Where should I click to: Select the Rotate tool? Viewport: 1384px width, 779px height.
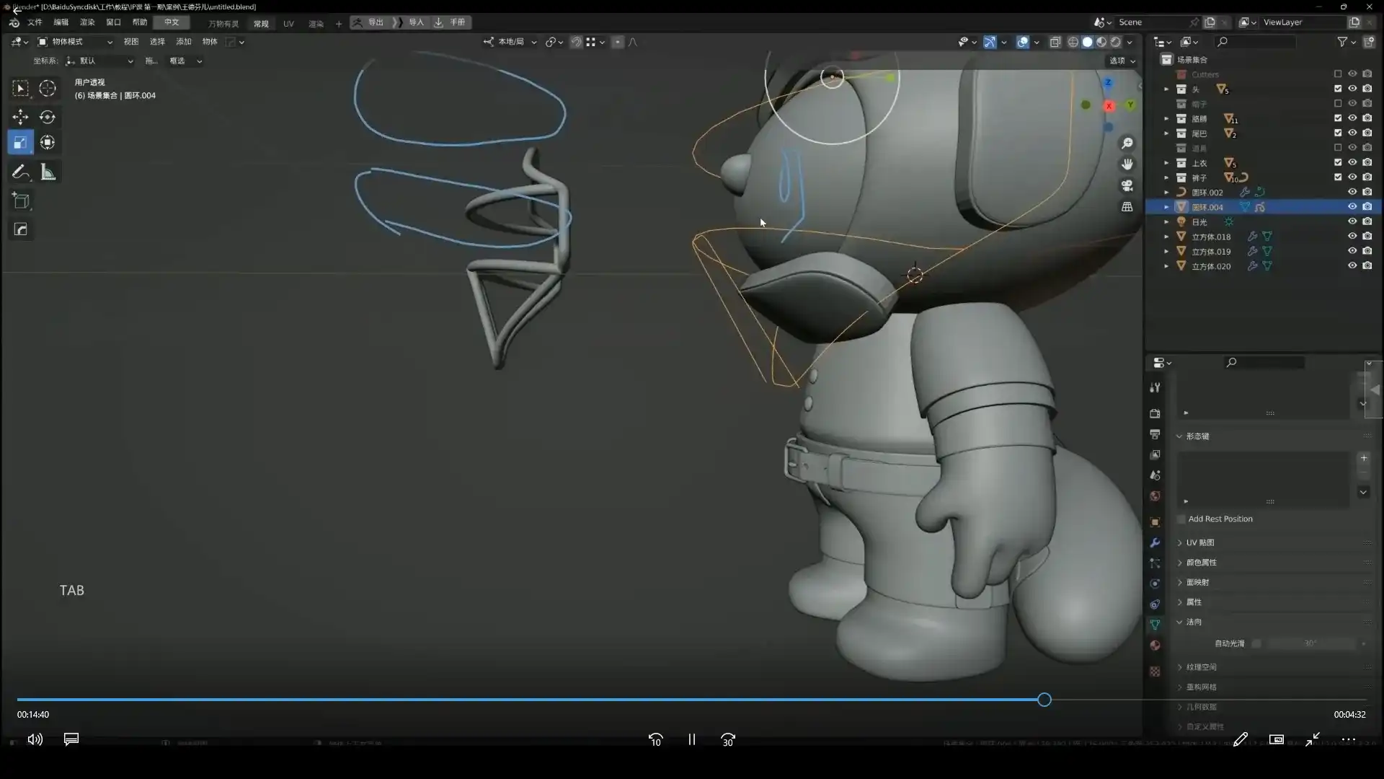pos(48,117)
